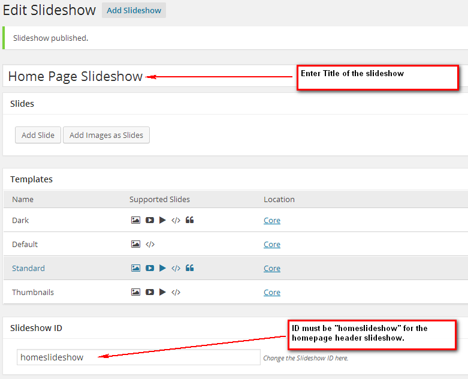The width and height of the screenshot is (468, 379).
Task: Click the image slide icon in Dark row
Action: [x=135, y=220]
